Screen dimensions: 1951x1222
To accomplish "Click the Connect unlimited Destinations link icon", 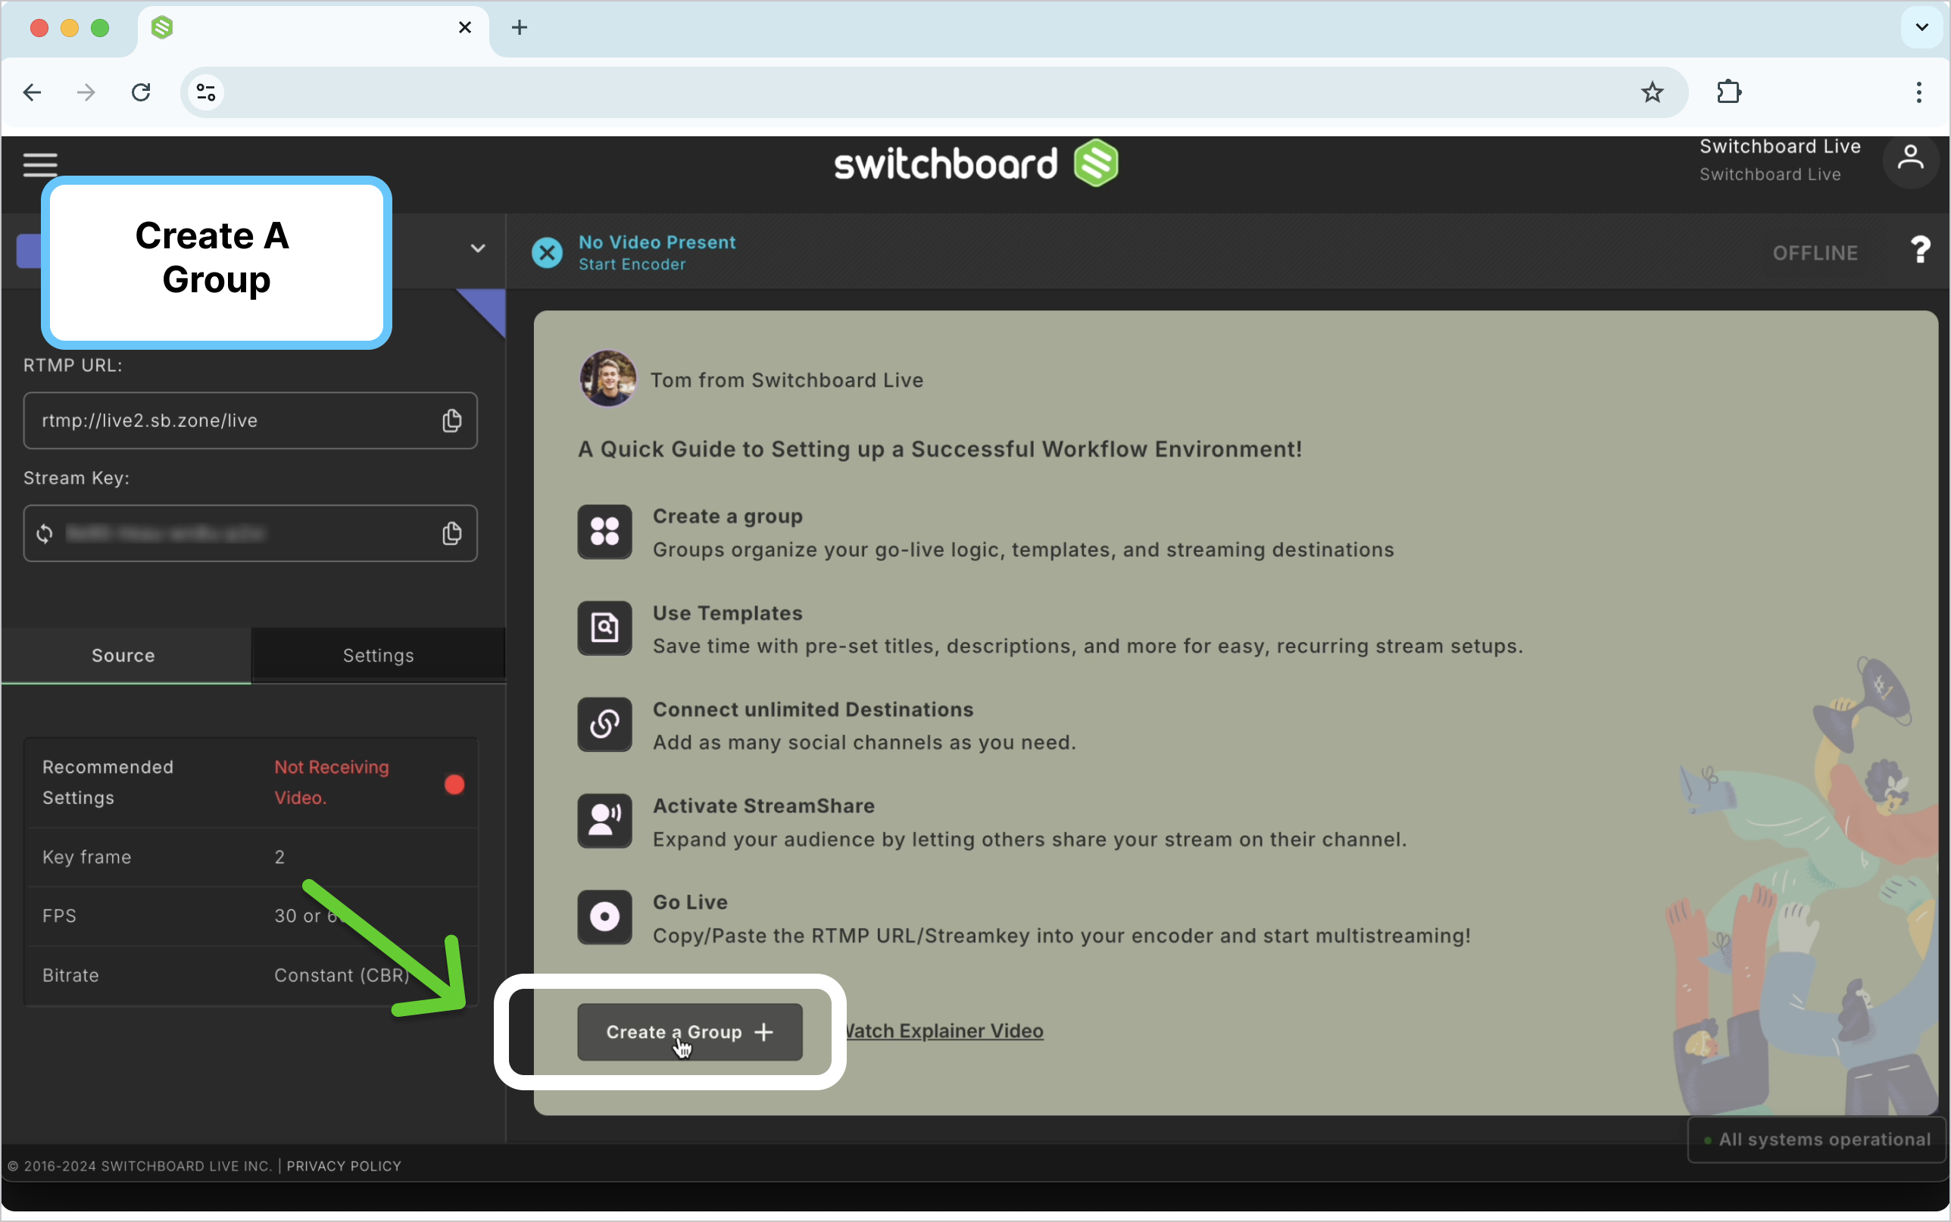I will point(604,725).
